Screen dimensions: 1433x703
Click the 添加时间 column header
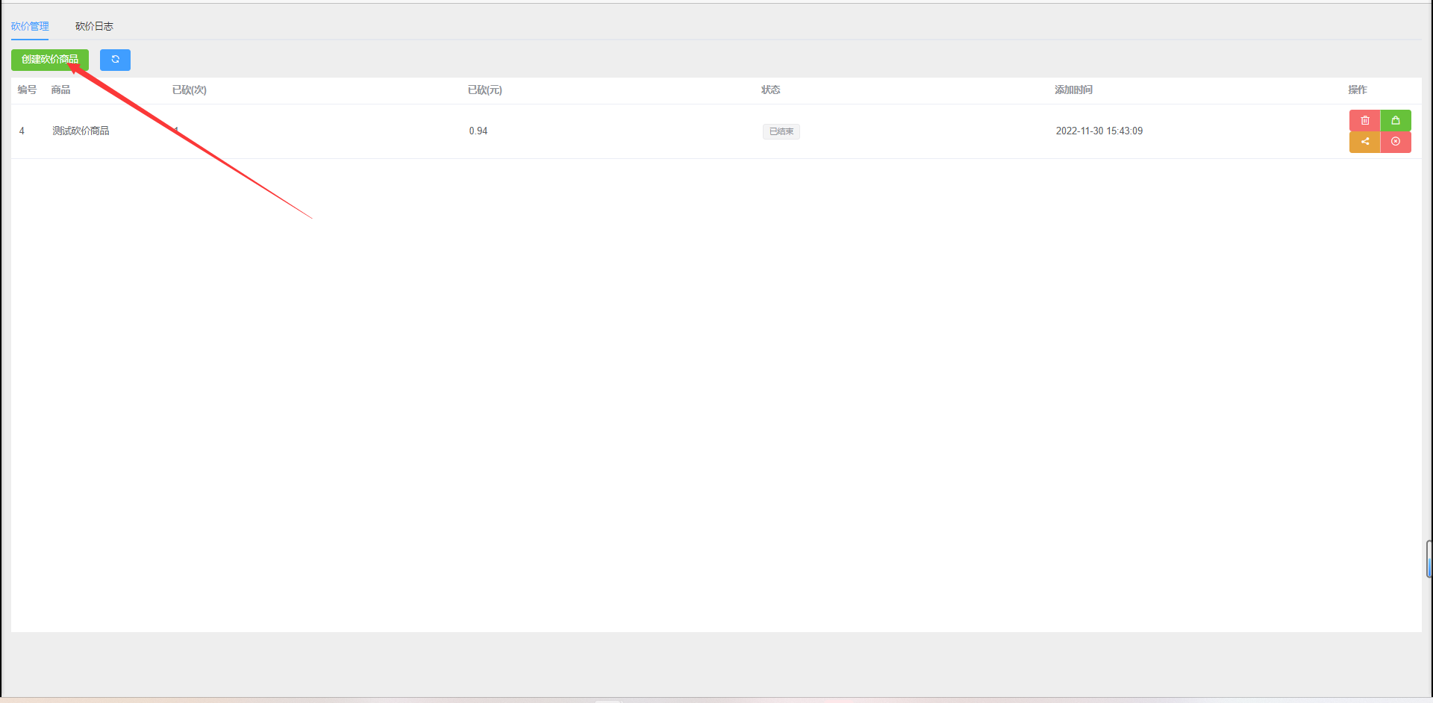click(x=1073, y=90)
